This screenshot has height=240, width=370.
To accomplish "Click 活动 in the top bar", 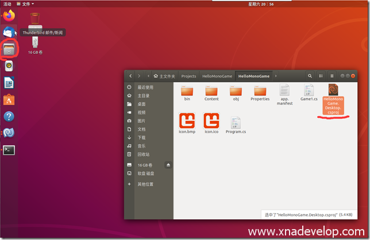I will [x=7, y=4].
